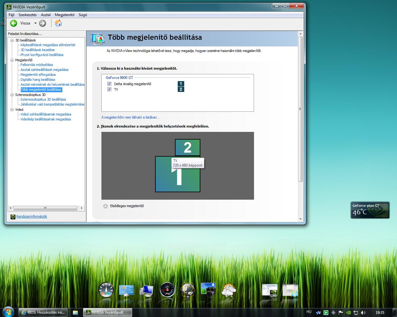Click the Windows Start orb

point(8,312)
